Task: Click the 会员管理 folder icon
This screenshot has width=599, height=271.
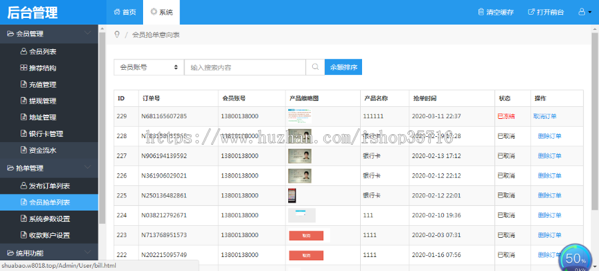Action: (10, 33)
